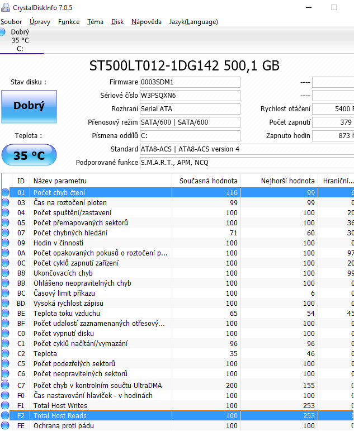Screen dimensions: 354x431
Task: Click status orb for Ohlášeno neopravitelných chyb
Action: [6, 283]
